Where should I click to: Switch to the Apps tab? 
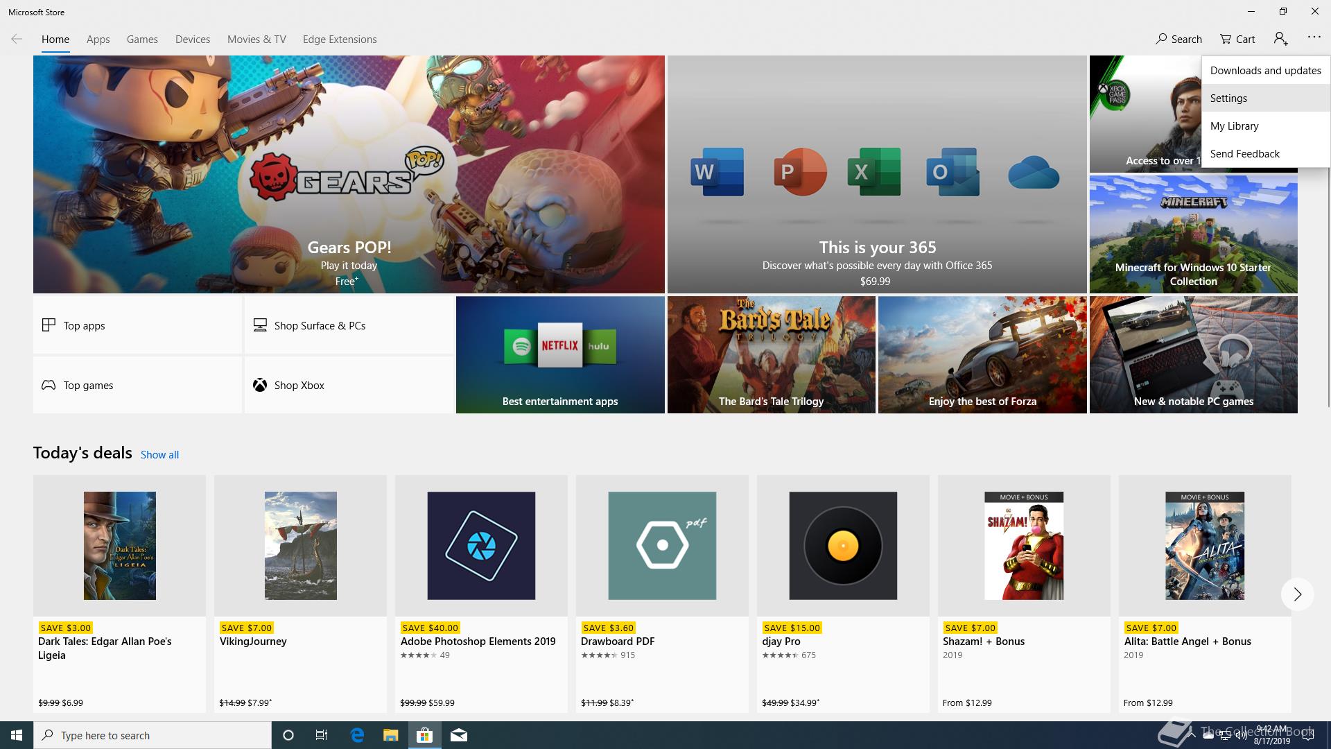[98, 40]
